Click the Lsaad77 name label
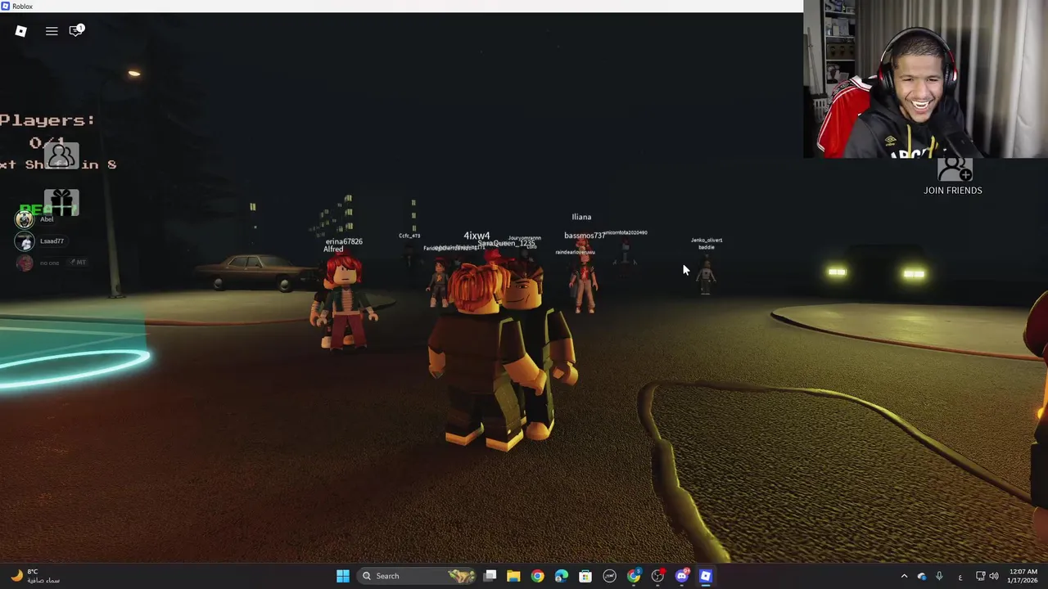 pyautogui.click(x=52, y=241)
